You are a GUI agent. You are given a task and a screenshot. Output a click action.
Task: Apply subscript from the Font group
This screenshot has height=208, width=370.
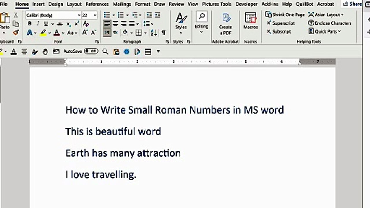(69, 24)
